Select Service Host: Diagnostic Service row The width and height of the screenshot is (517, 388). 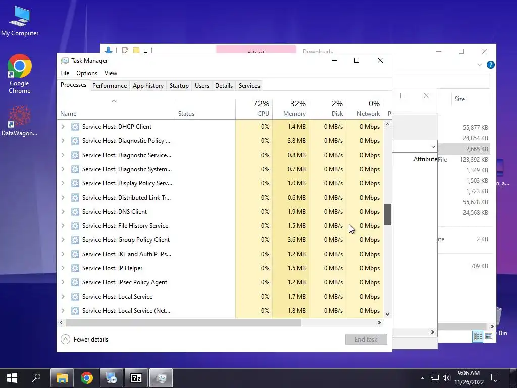pos(220,155)
